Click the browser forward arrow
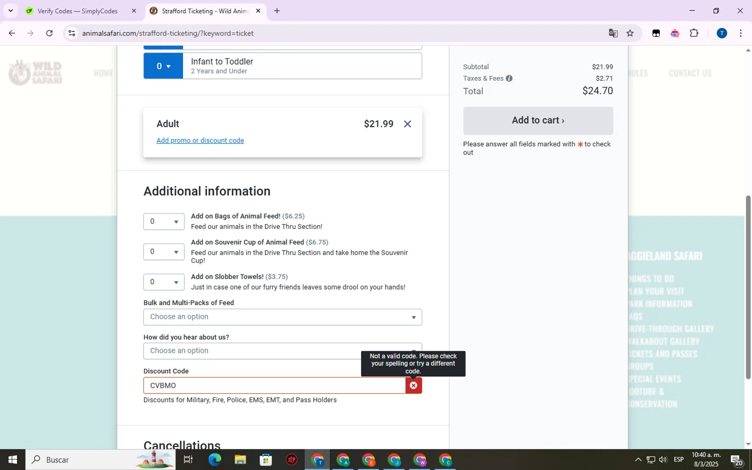 (x=30, y=33)
